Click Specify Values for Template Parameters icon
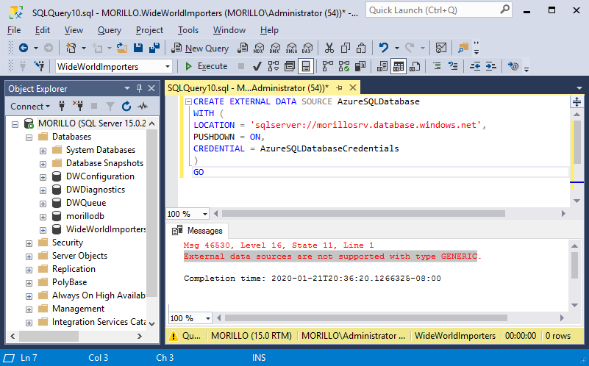This screenshot has width=589, height=366. coord(513,66)
